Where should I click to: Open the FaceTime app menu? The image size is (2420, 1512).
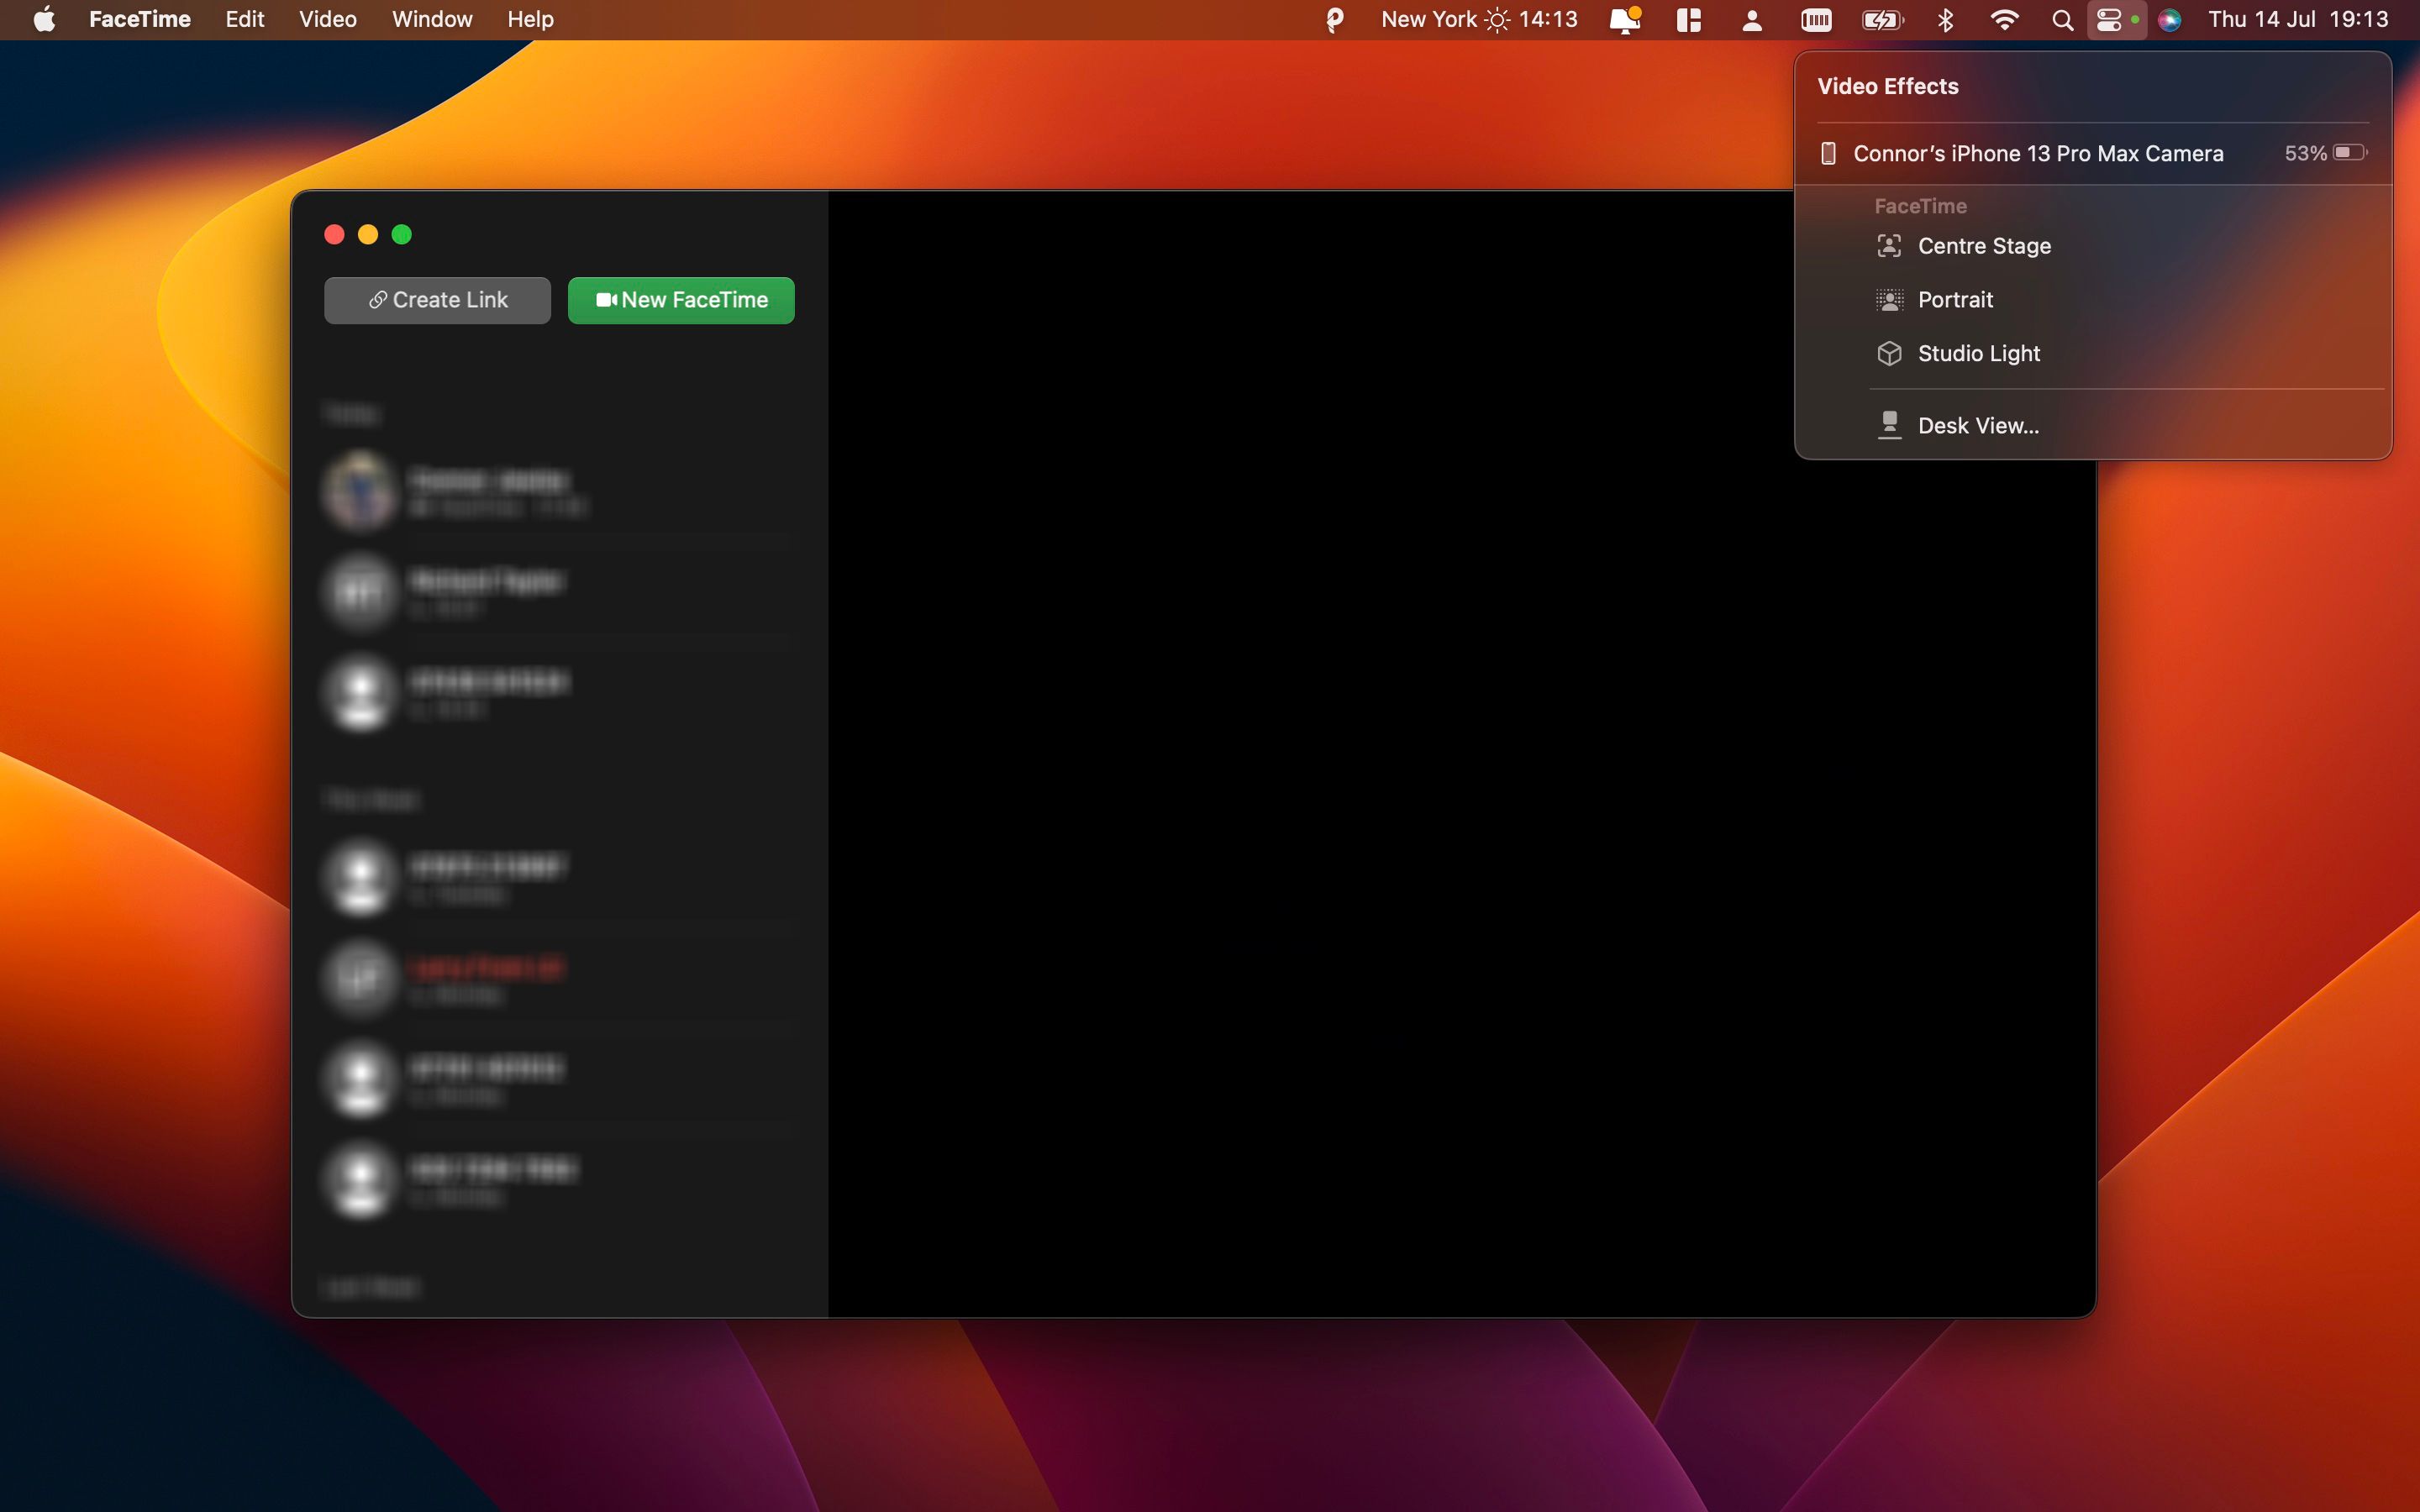[x=139, y=19]
